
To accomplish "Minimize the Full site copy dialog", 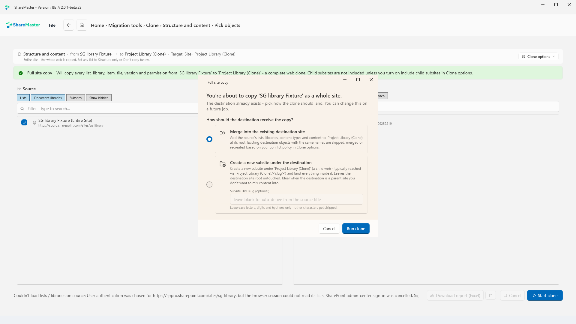I will (345, 80).
